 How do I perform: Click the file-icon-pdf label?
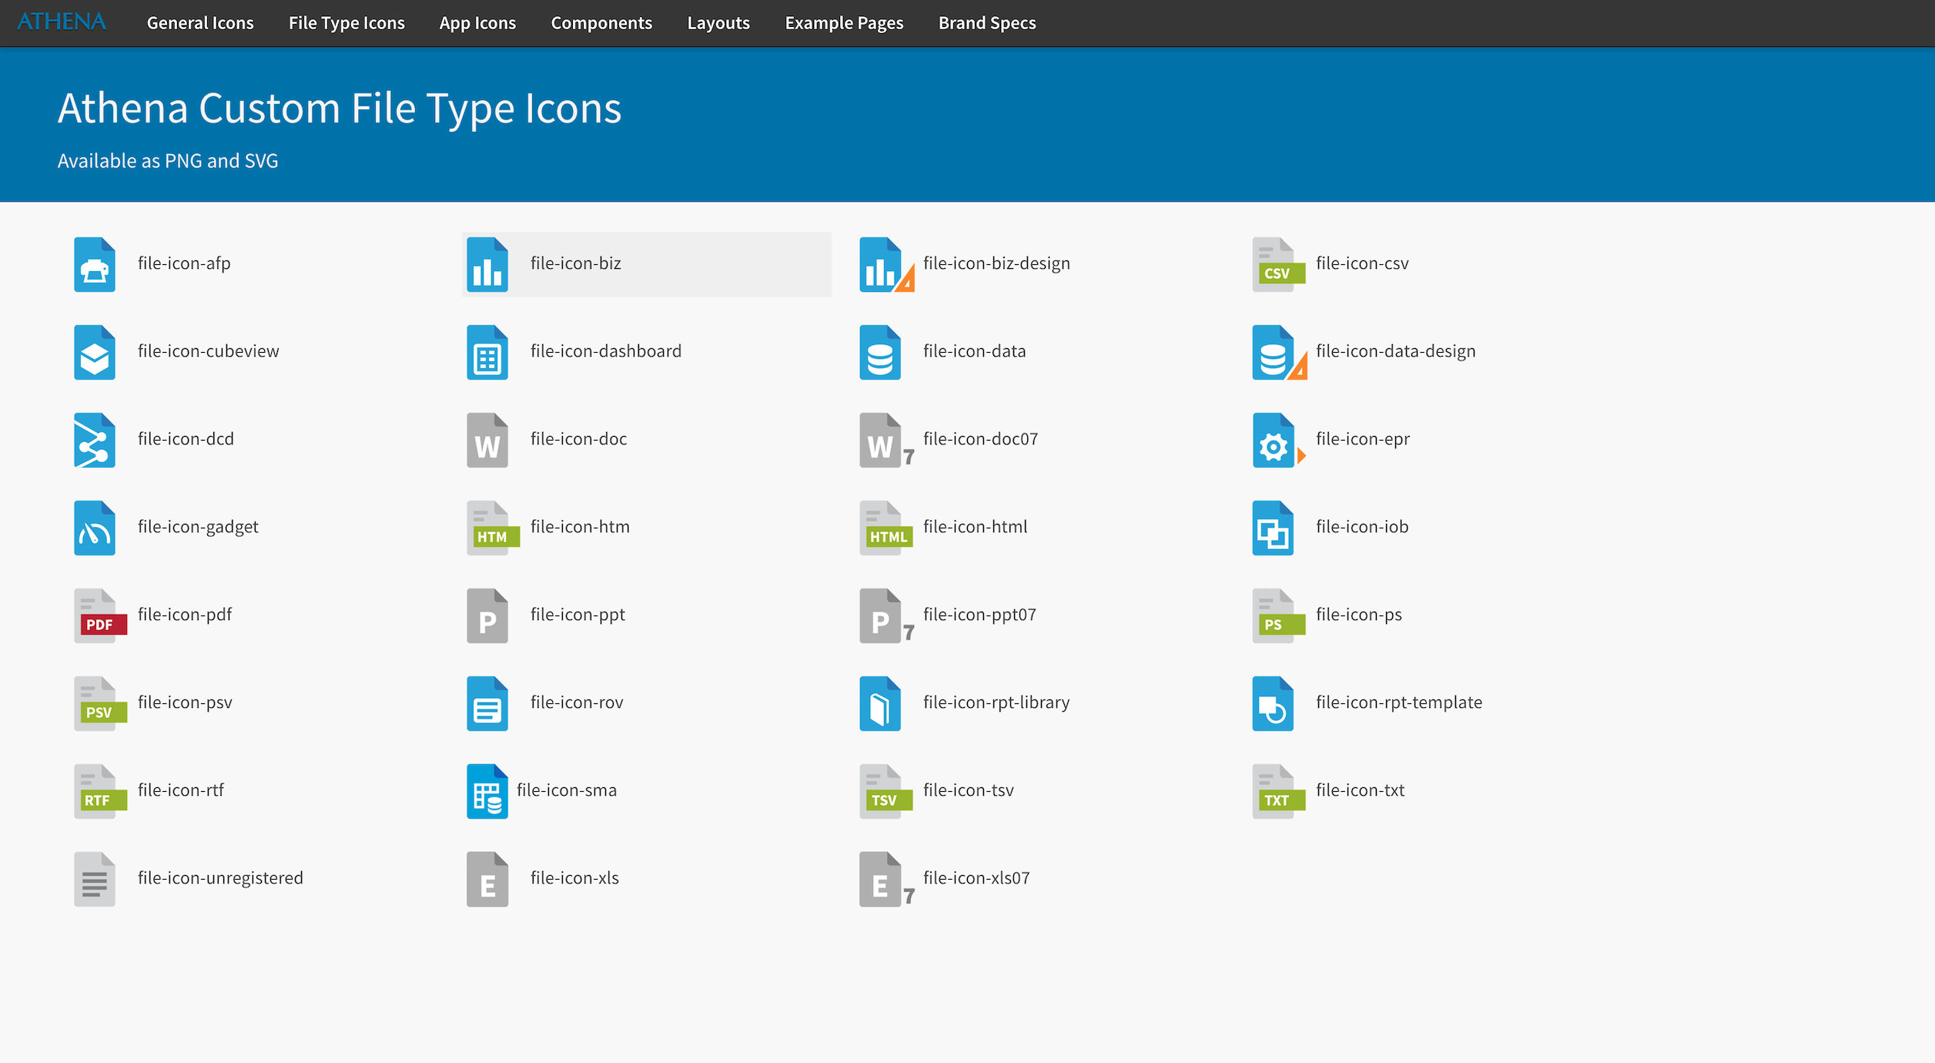[x=185, y=615]
